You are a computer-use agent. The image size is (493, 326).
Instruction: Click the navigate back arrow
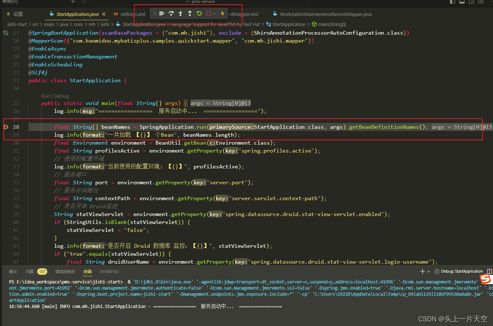(74, 1)
